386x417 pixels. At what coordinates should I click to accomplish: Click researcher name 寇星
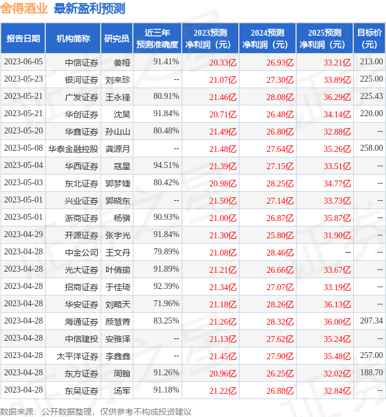tap(122, 166)
